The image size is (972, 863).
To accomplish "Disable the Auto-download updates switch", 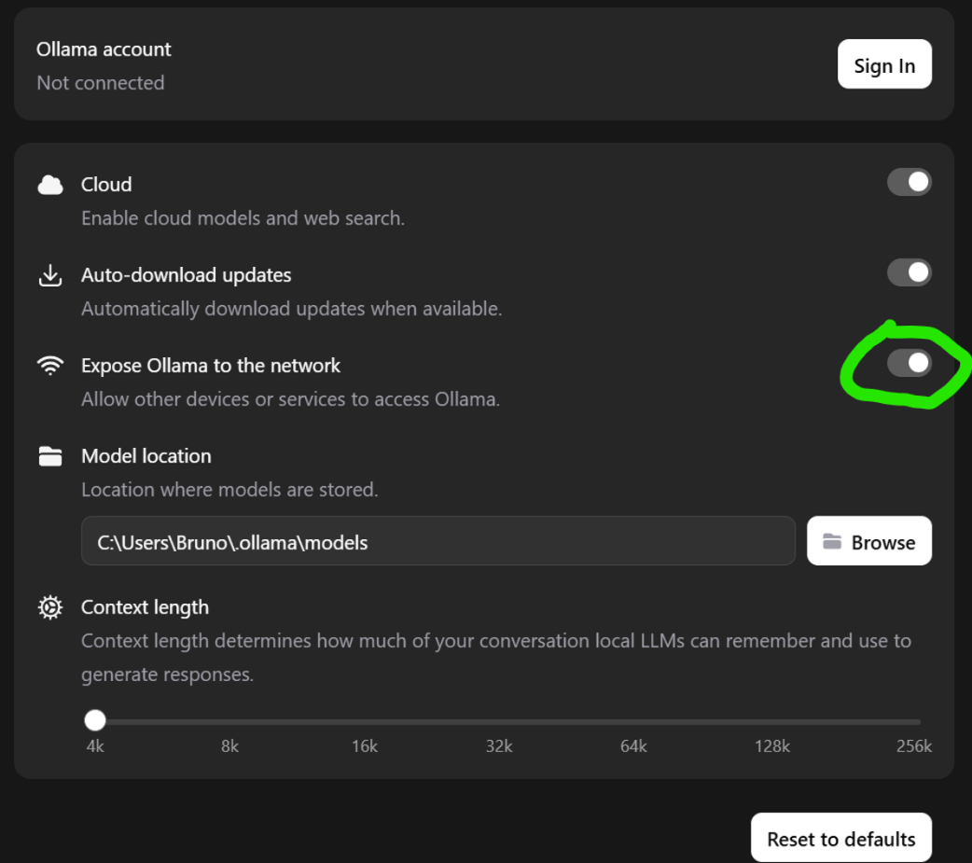I will [x=909, y=272].
